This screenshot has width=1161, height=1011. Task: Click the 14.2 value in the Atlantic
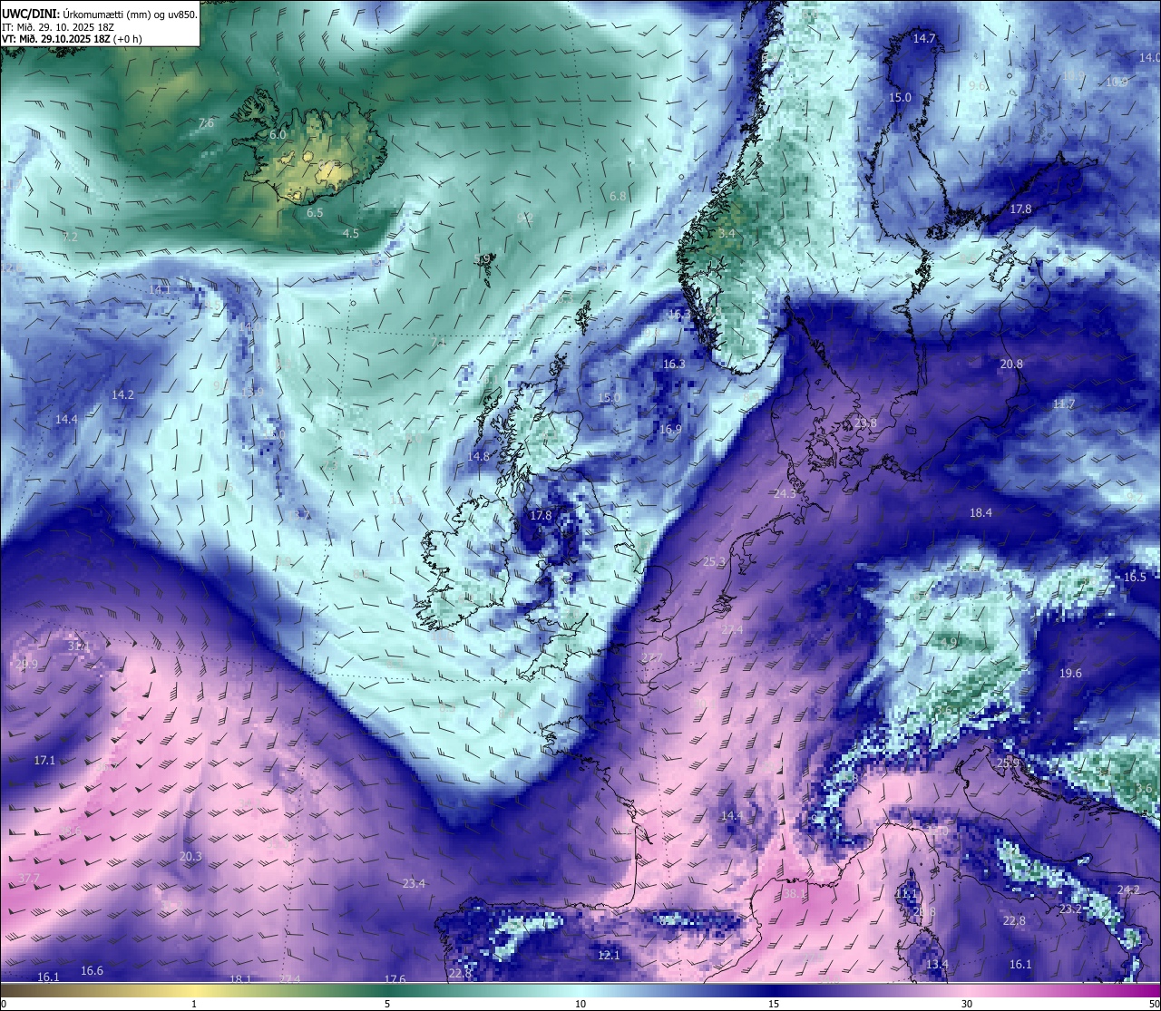[x=122, y=394]
